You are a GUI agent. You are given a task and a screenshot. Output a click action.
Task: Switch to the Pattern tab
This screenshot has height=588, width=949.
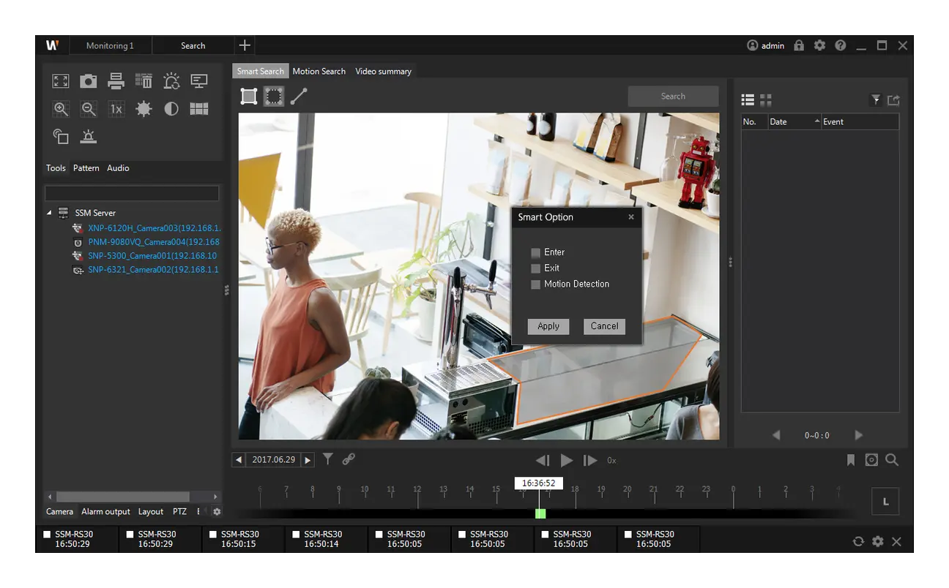click(86, 168)
